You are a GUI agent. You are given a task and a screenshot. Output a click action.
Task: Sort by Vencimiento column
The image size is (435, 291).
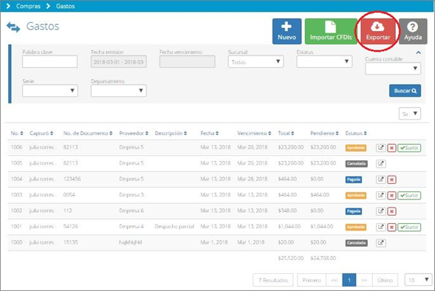(254, 133)
